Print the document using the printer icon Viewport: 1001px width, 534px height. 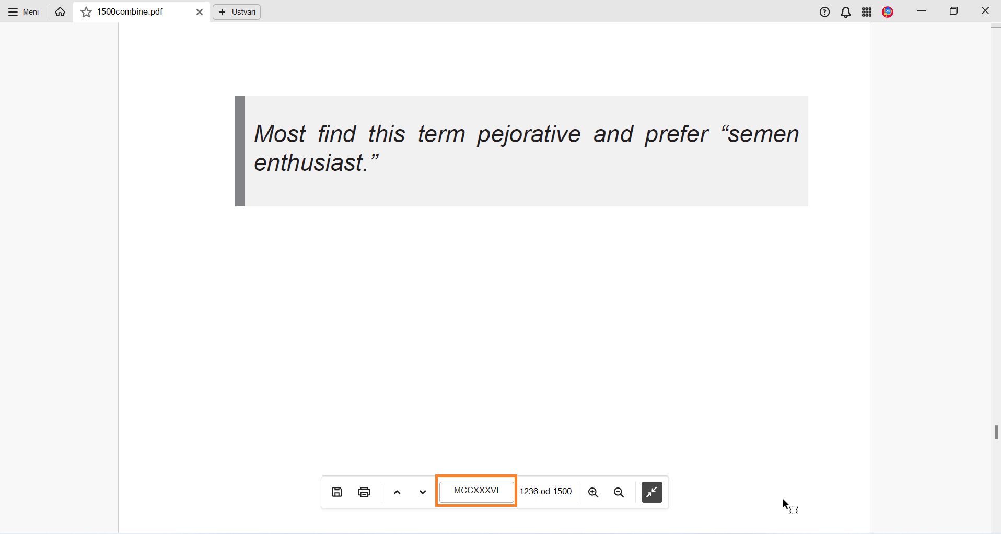pyautogui.click(x=364, y=492)
